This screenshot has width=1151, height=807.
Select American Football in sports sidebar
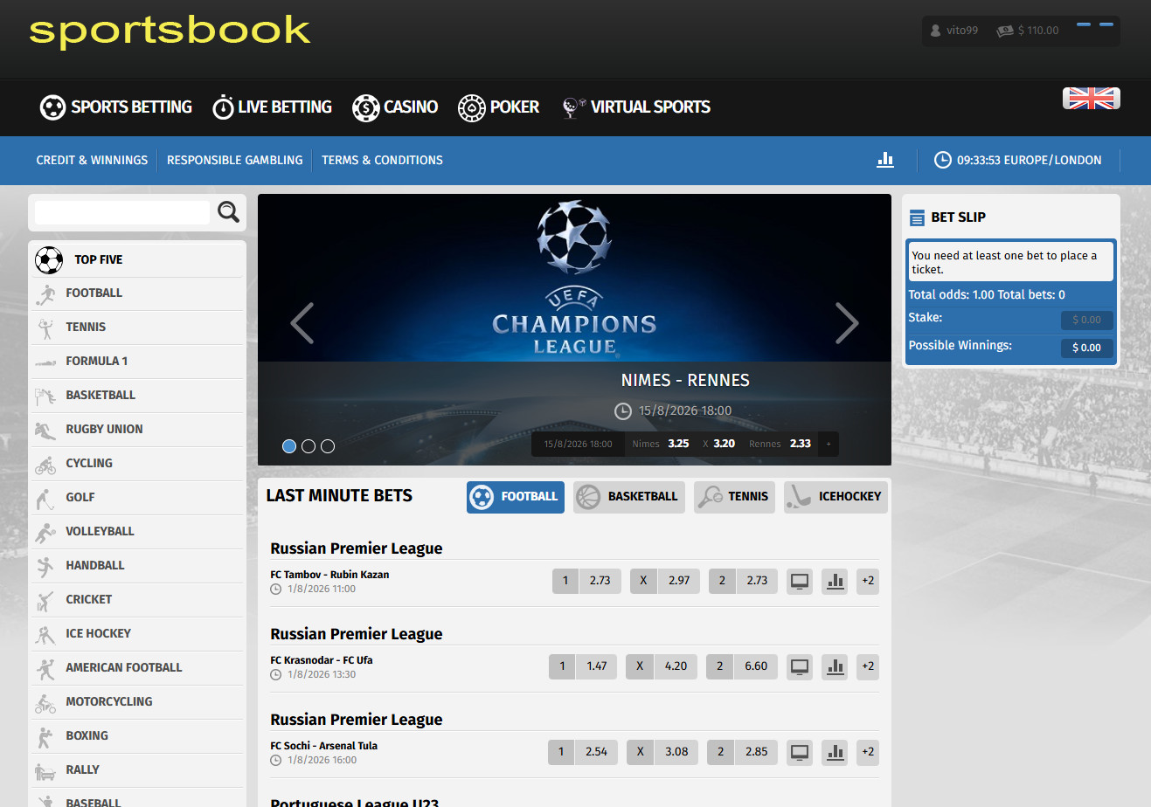pos(137,668)
